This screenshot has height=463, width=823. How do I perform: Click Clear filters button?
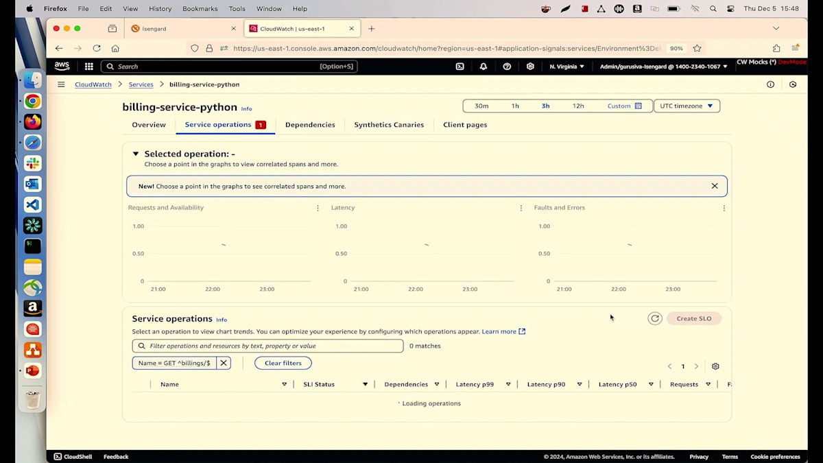(283, 363)
